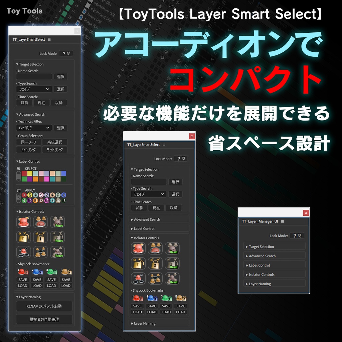Click the Reset octopus icon to restore visibility
This screenshot has width=342, height=342.
pyautogui.click(x=57, y=222)
